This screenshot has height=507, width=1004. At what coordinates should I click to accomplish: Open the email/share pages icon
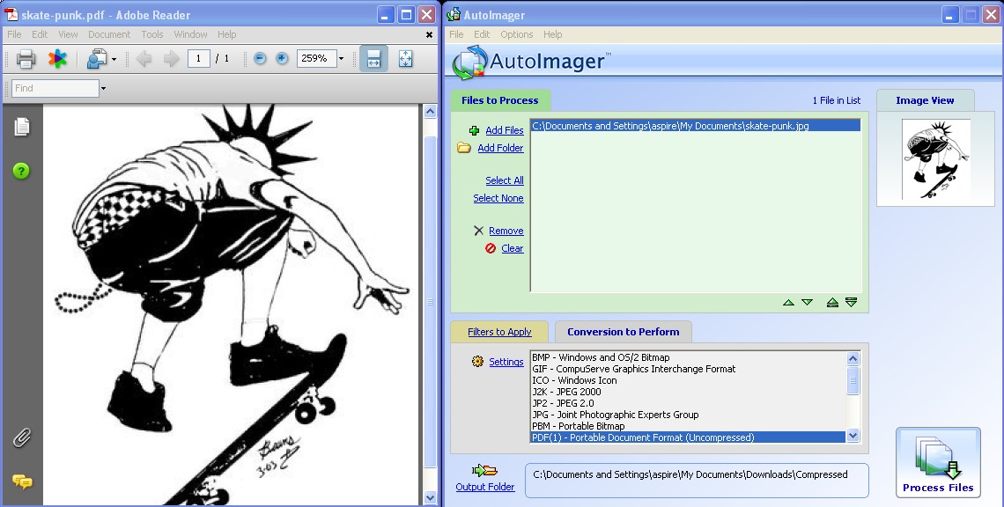tap(97, 59)
